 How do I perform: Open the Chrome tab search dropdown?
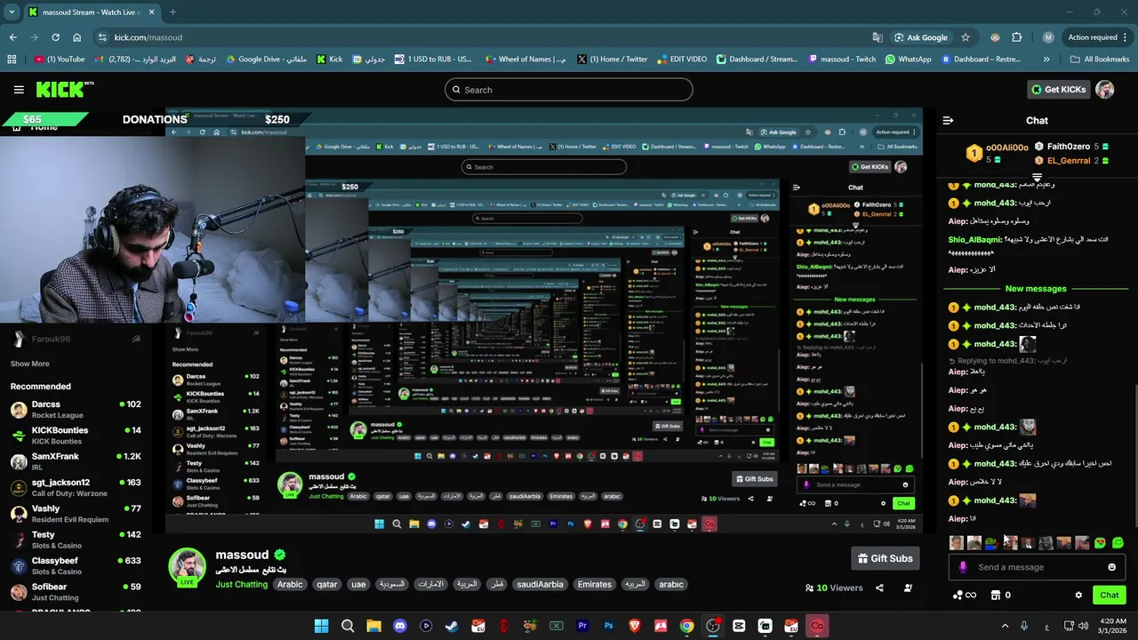[12, 12]
